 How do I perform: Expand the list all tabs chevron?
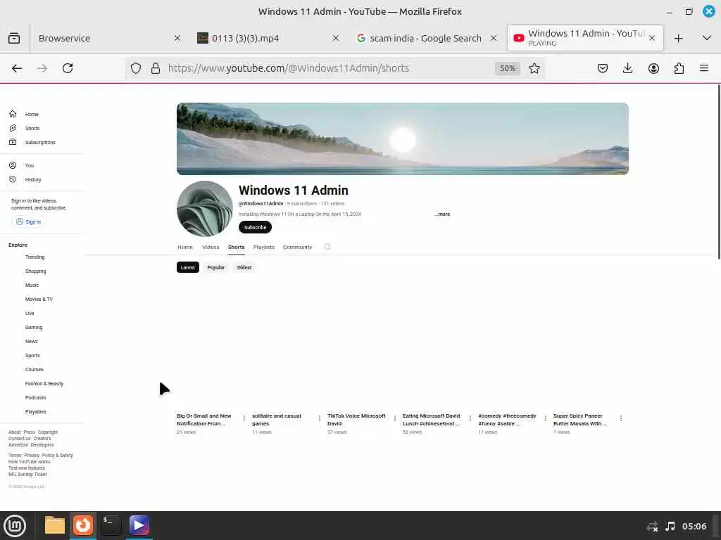pos(707,38)
